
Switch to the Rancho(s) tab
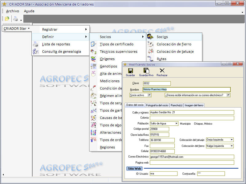tap(177, 105)
